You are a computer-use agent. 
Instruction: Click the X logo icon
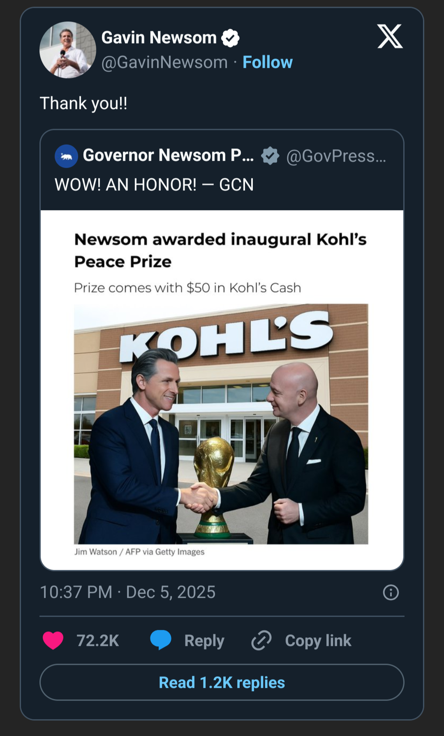pyautogui.click(x=390, y=37)
